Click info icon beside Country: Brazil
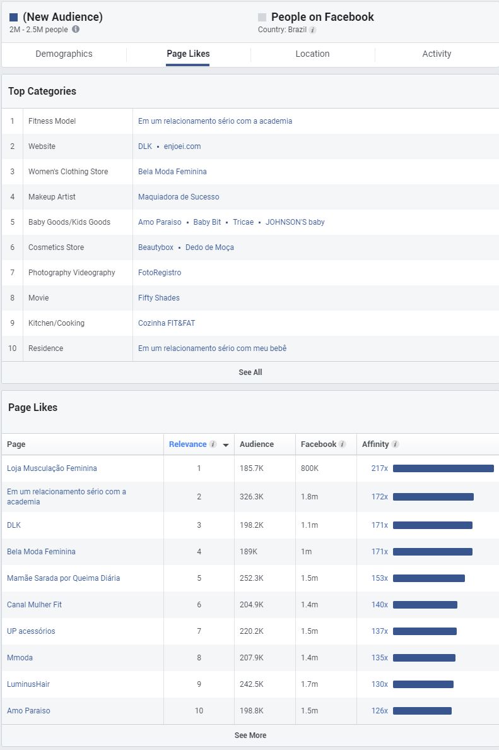This screenshot has height=750, width=499. click(313, 30)
